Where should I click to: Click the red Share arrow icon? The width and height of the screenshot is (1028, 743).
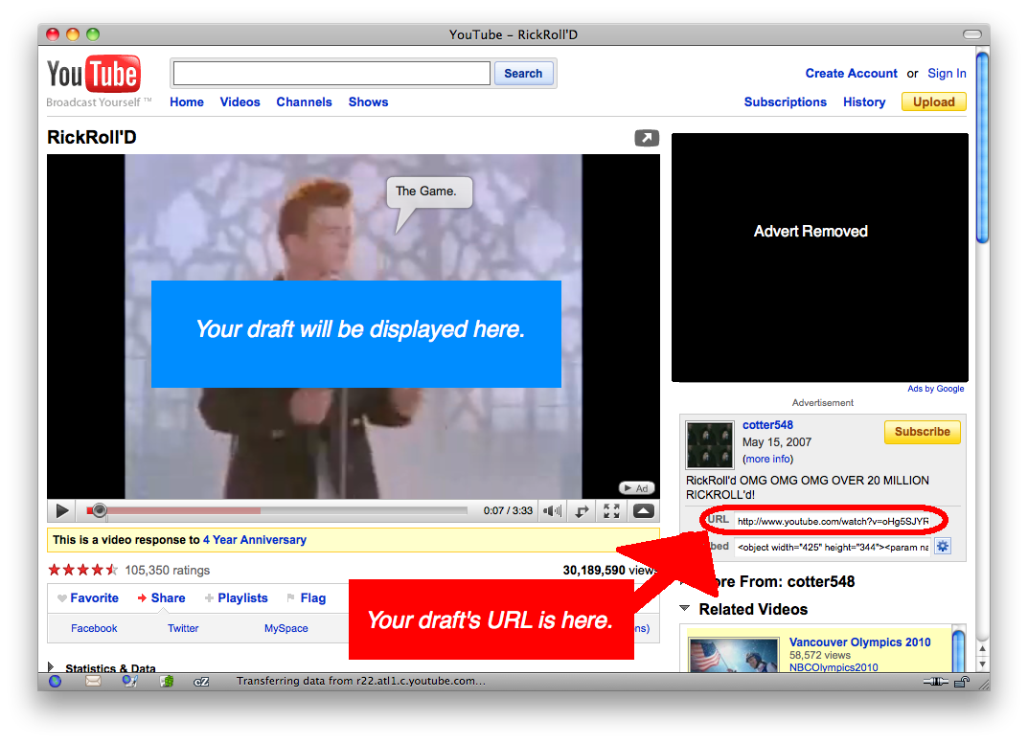coord(142,598)
